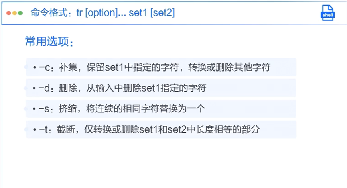This screenshot has width=347, height=188.
Task: Select the -d 删除 option row
Action: point(161,88)
